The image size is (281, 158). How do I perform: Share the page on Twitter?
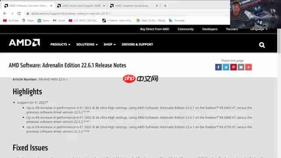tap(226, 67)
